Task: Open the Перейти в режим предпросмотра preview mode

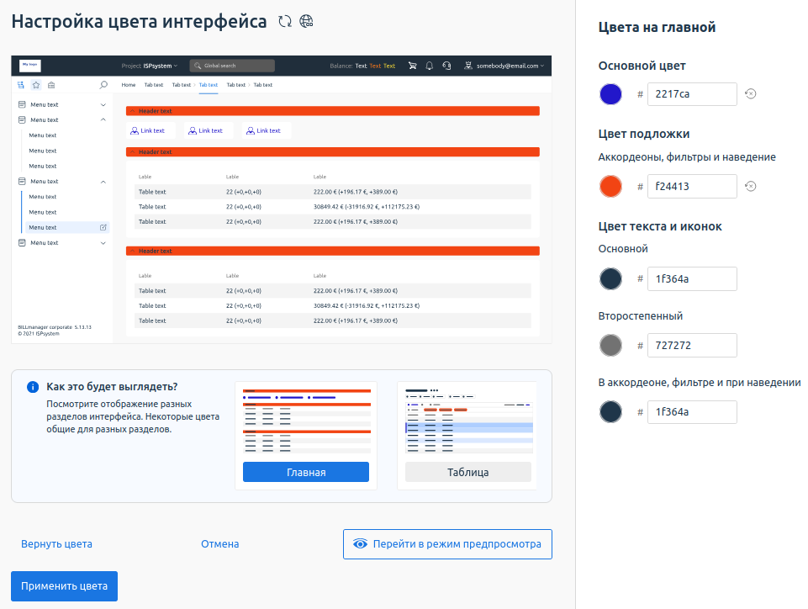Action: [447, 544]
